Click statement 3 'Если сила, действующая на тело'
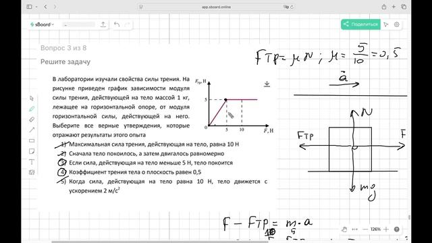Viewport: 432px width, 243px height. [151, 163]
